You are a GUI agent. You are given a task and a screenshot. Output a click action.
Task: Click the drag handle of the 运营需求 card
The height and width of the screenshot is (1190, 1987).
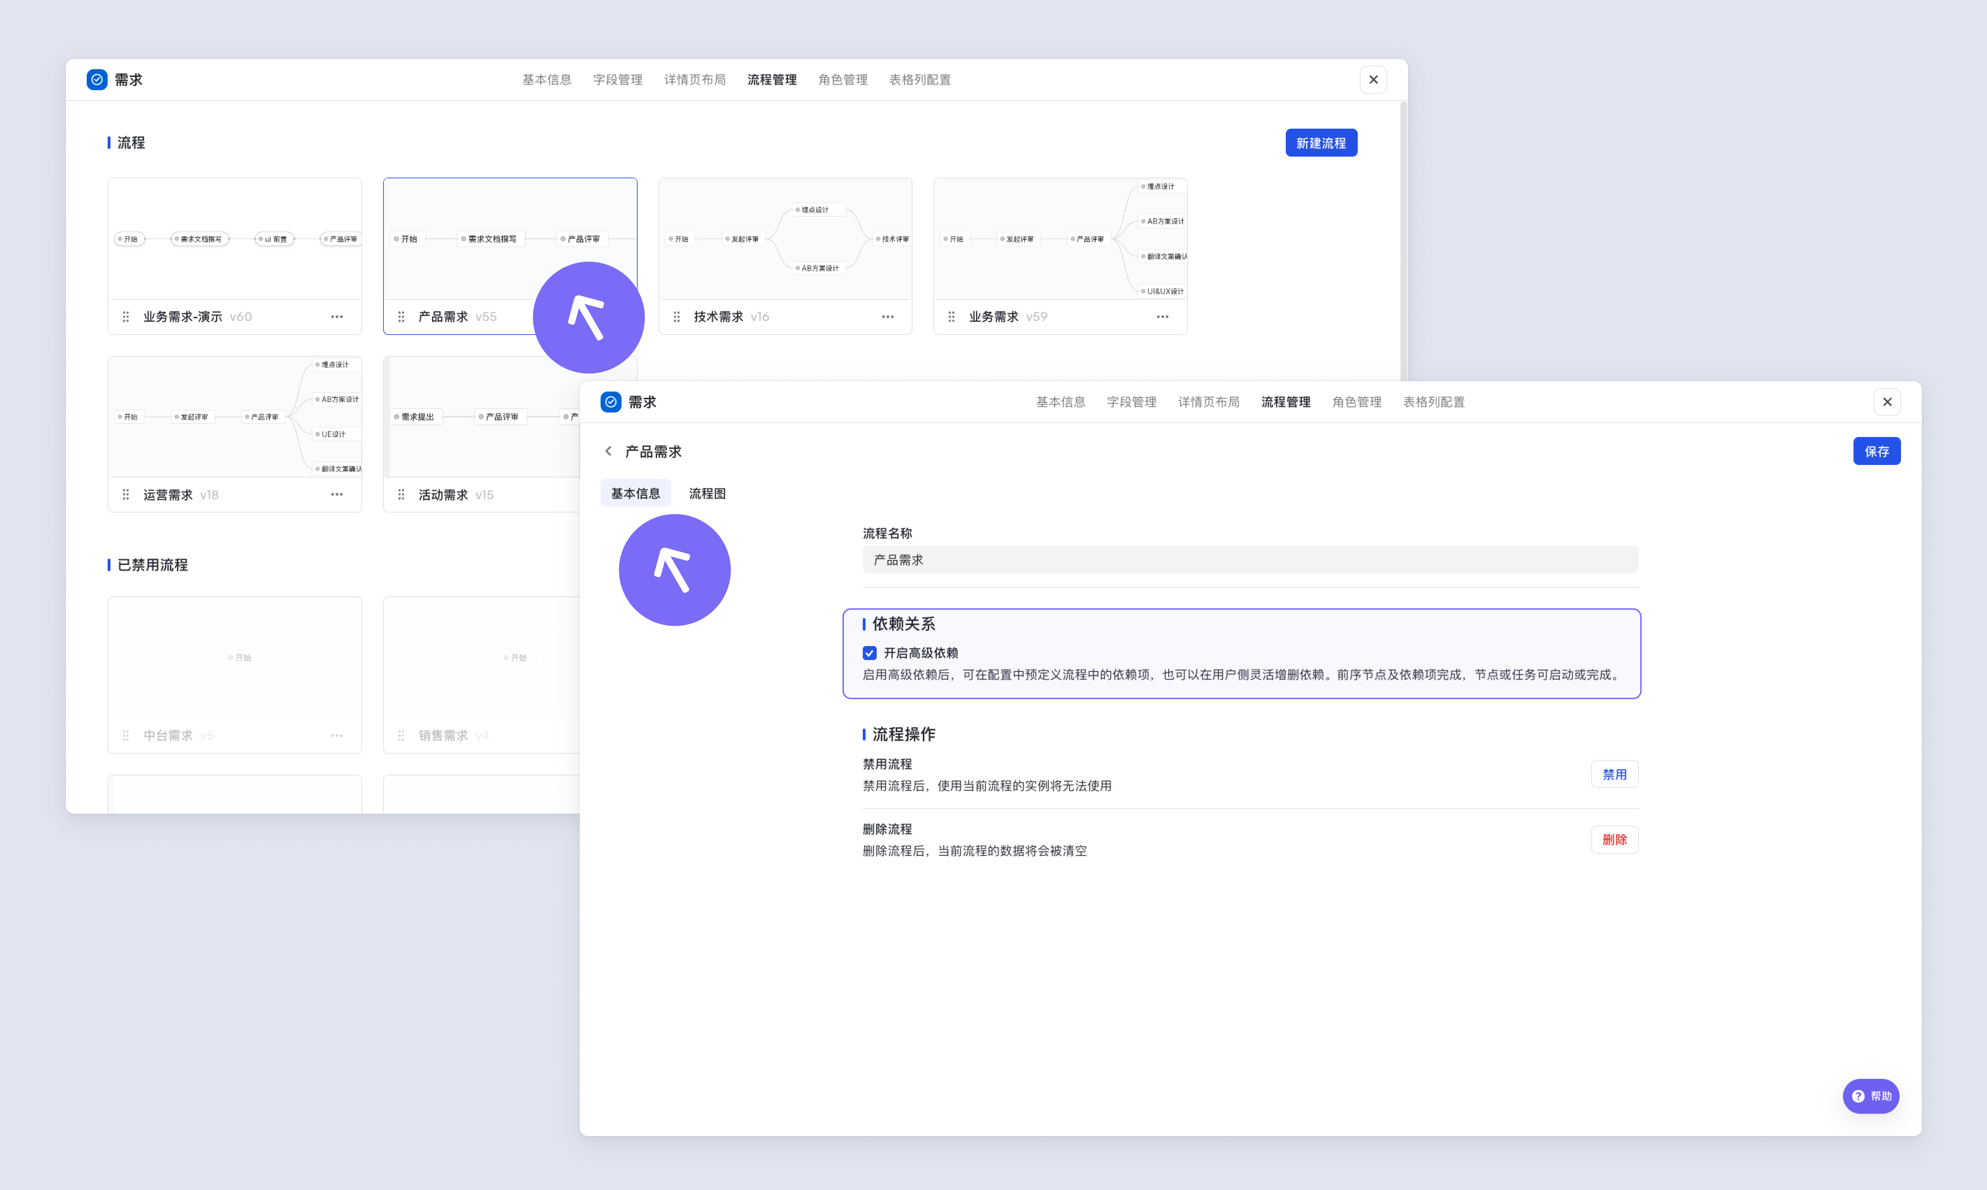click(126, 495)
